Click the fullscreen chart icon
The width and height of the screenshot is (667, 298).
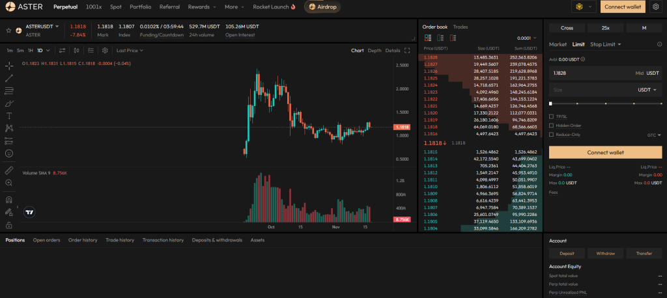[x=407, y=50]
